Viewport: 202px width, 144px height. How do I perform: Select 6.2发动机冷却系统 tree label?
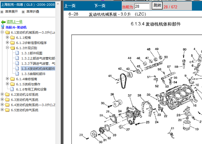[x=25, y=95]
